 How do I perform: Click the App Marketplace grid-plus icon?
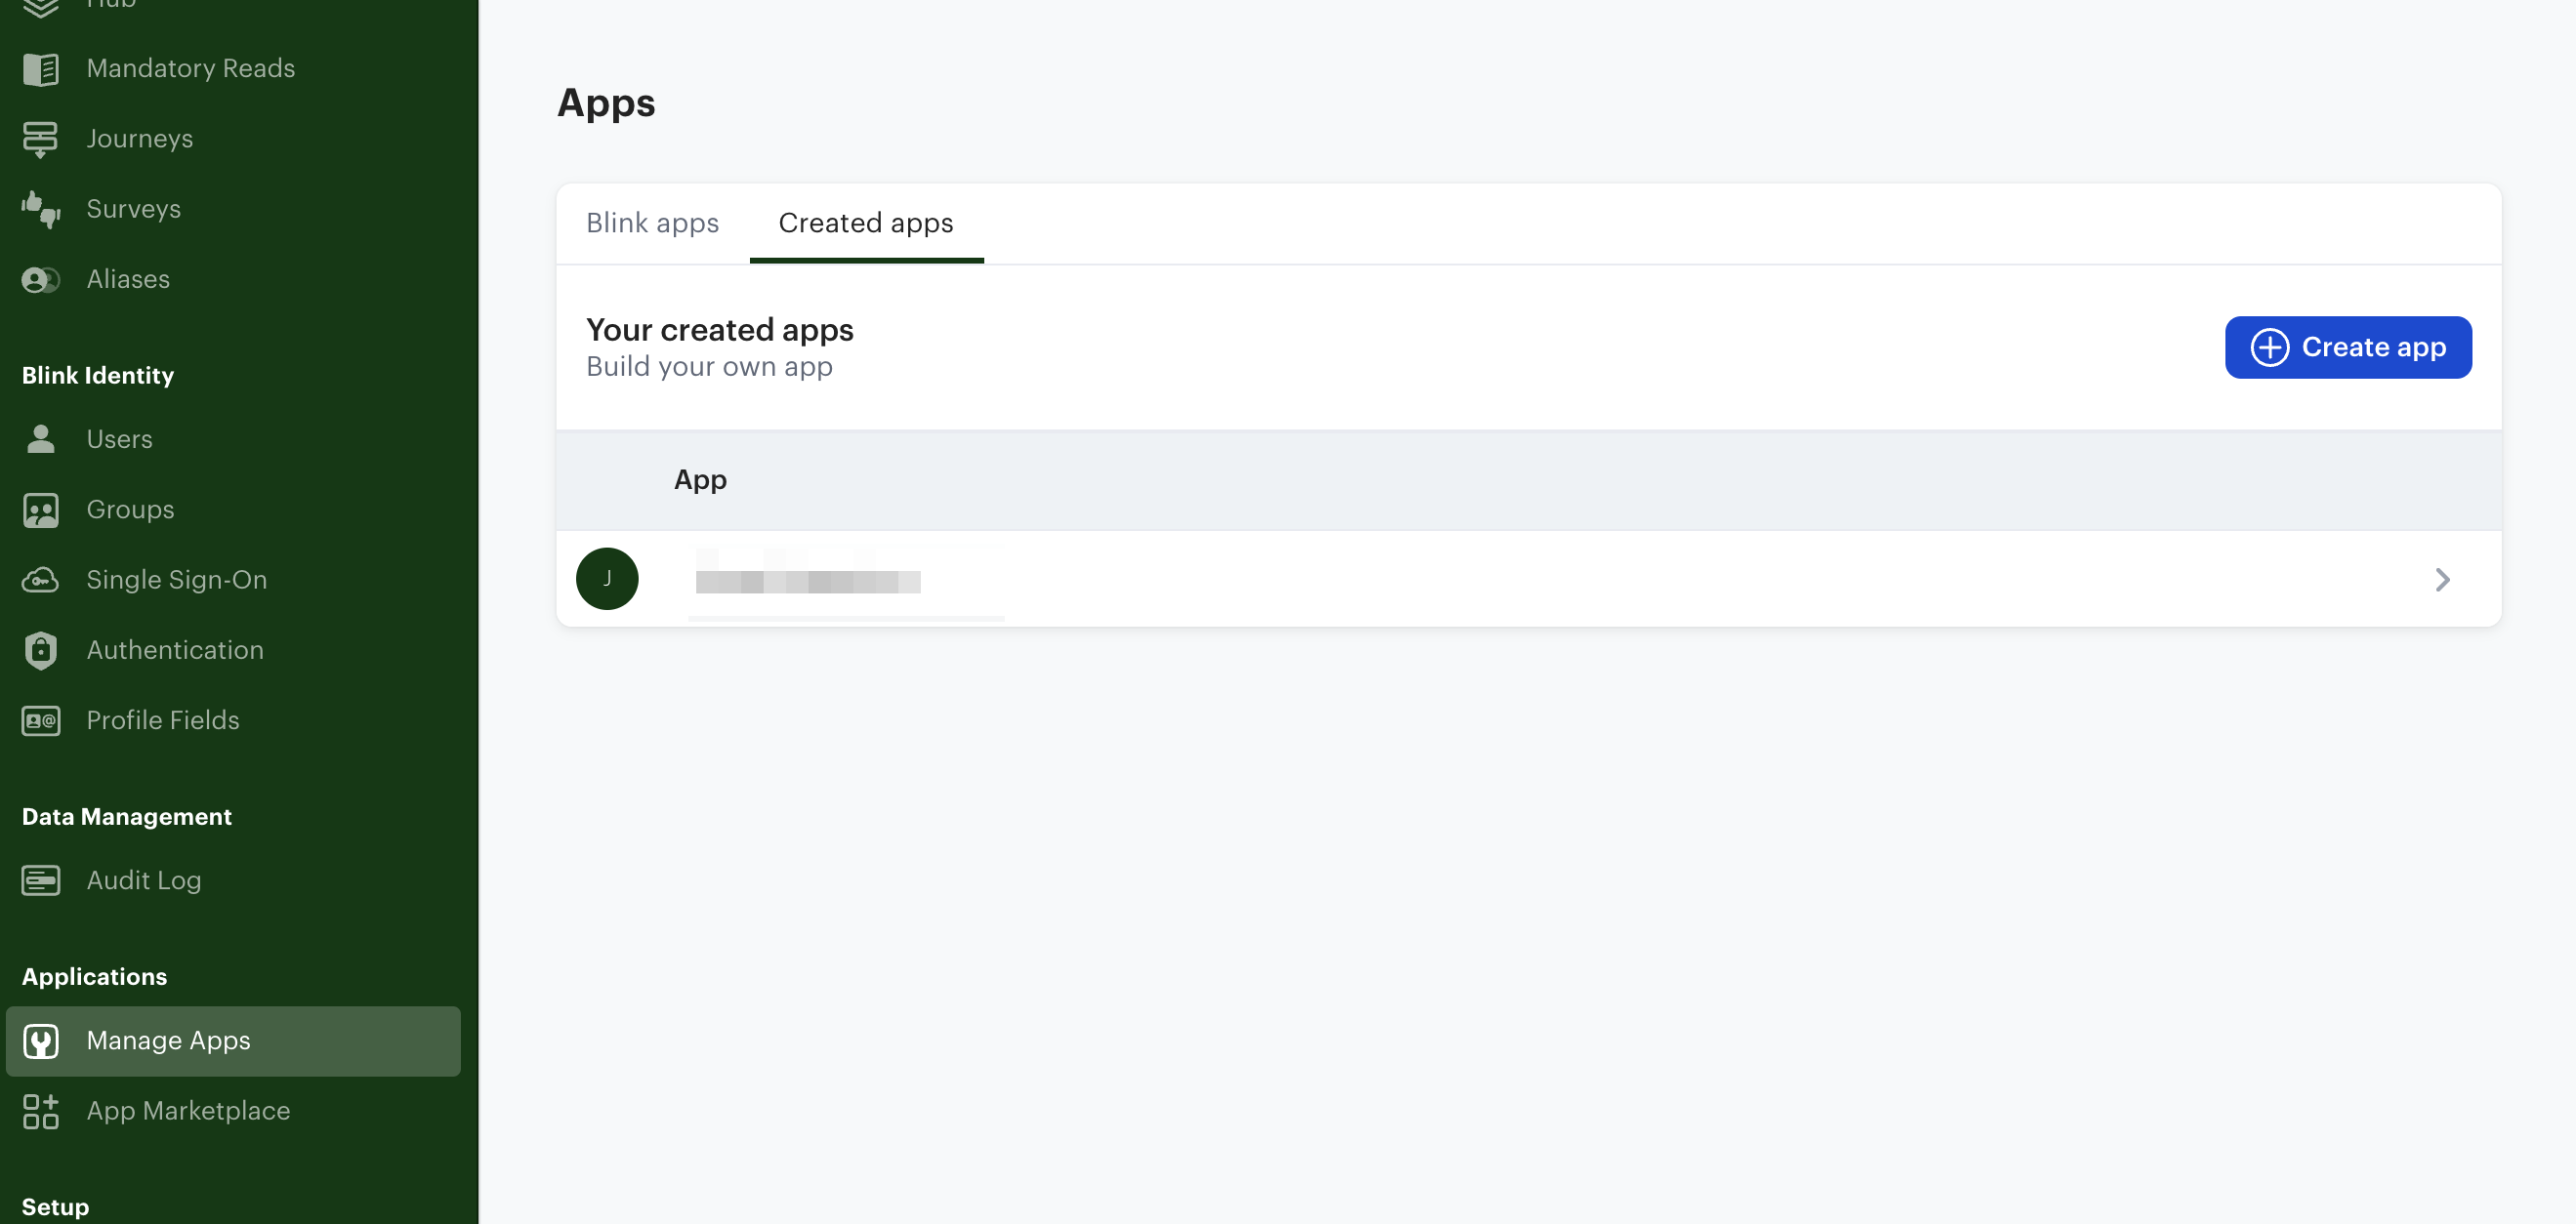pos(41,1111)
